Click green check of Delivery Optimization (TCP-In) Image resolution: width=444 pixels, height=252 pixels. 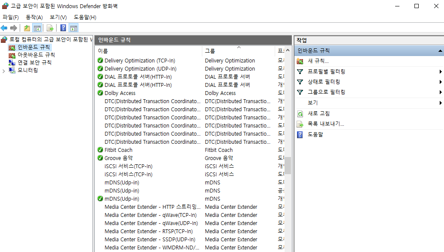(100, 60)
